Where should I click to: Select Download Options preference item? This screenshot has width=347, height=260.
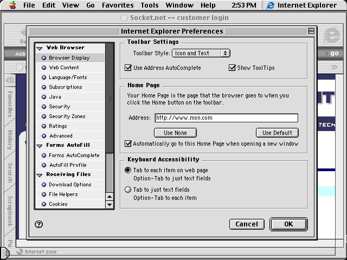click(70, 185)
